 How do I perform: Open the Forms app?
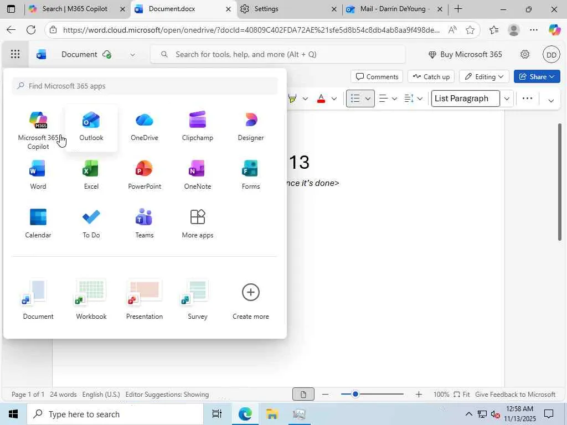[x=251, y=175]
